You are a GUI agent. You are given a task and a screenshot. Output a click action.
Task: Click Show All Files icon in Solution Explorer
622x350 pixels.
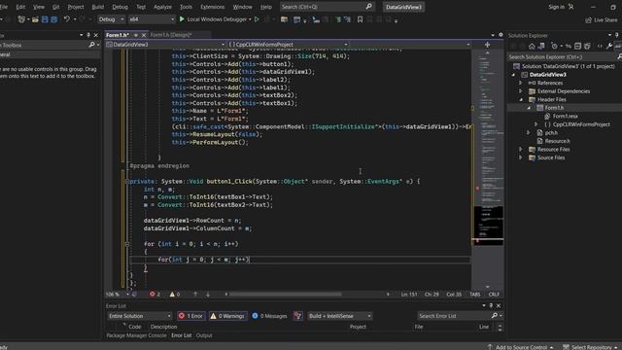(587, 47)
